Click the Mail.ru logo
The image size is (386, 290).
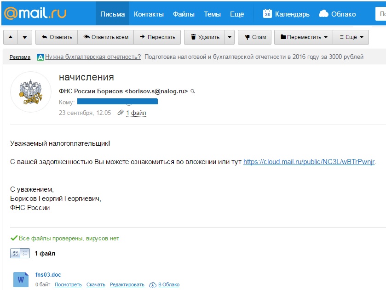click(x=35, y=13)
